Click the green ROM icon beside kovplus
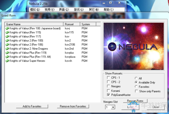Image resolution: width=169 pixels, height=114 pixels. point(7,53)
